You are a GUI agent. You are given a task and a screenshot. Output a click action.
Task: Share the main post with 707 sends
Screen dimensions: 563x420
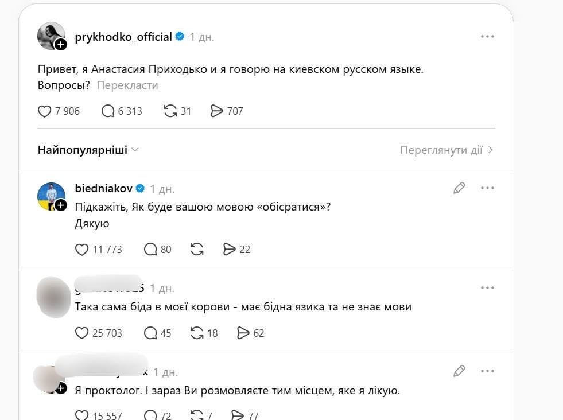pyautogui.click(x=217, y=111)
